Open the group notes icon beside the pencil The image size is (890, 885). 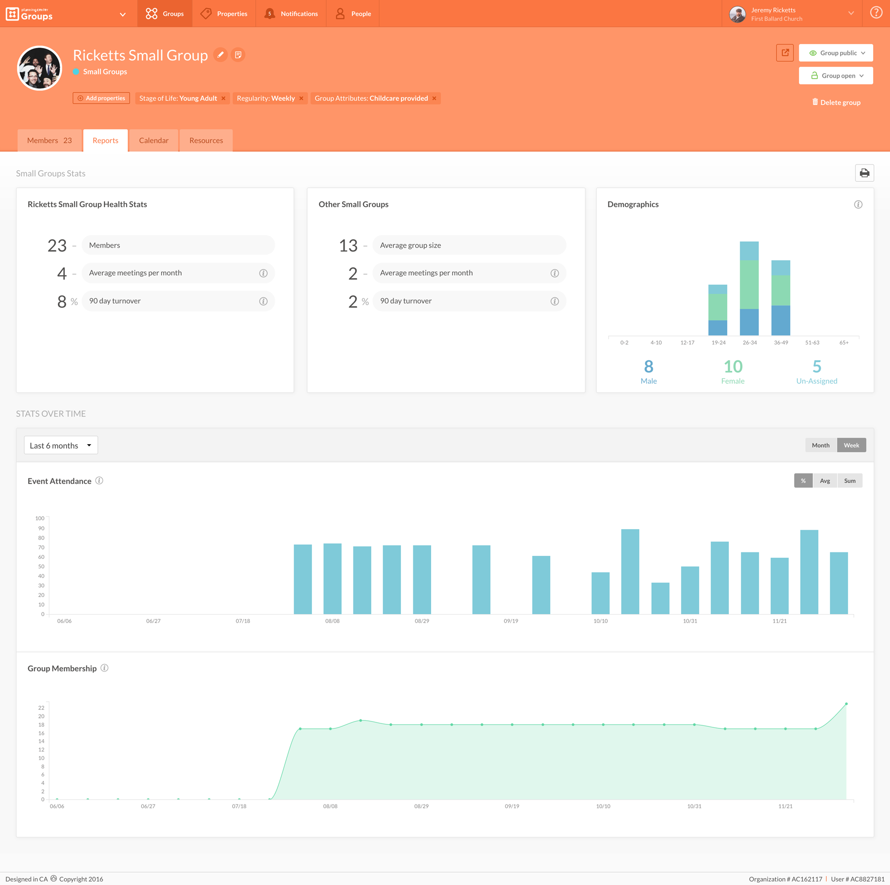[238, 54]
